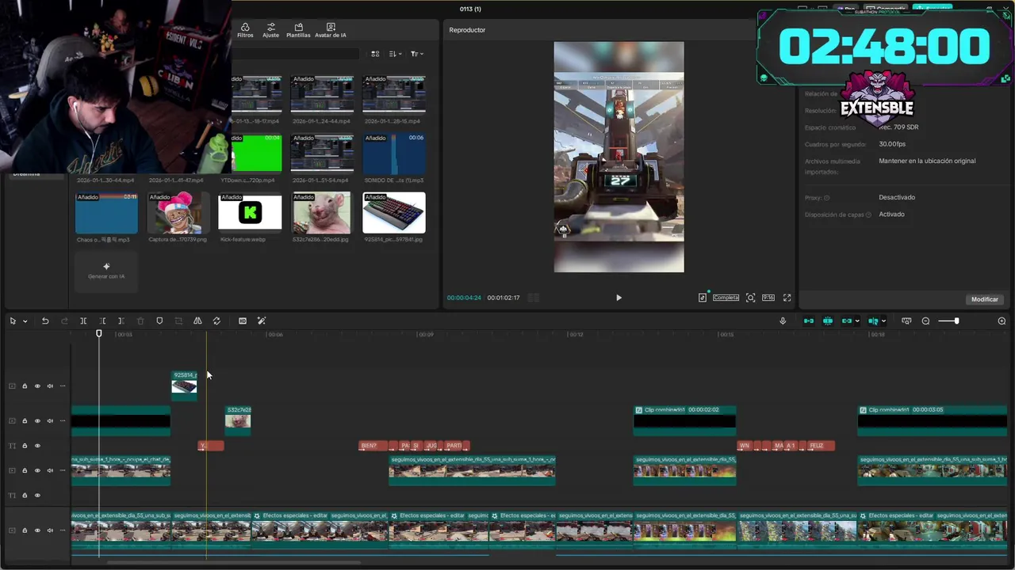The width and height of the screenshot is (1015, 570).
Task: Expand the selection tool mode arrow
Action: click(25, 321)
